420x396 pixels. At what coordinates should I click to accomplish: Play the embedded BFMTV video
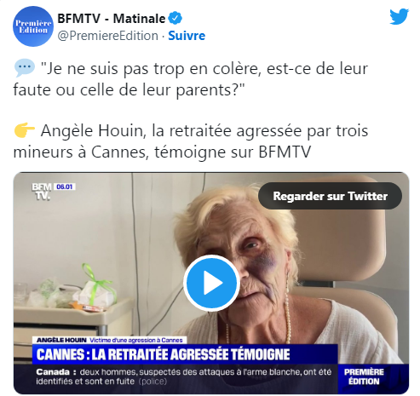211,283
